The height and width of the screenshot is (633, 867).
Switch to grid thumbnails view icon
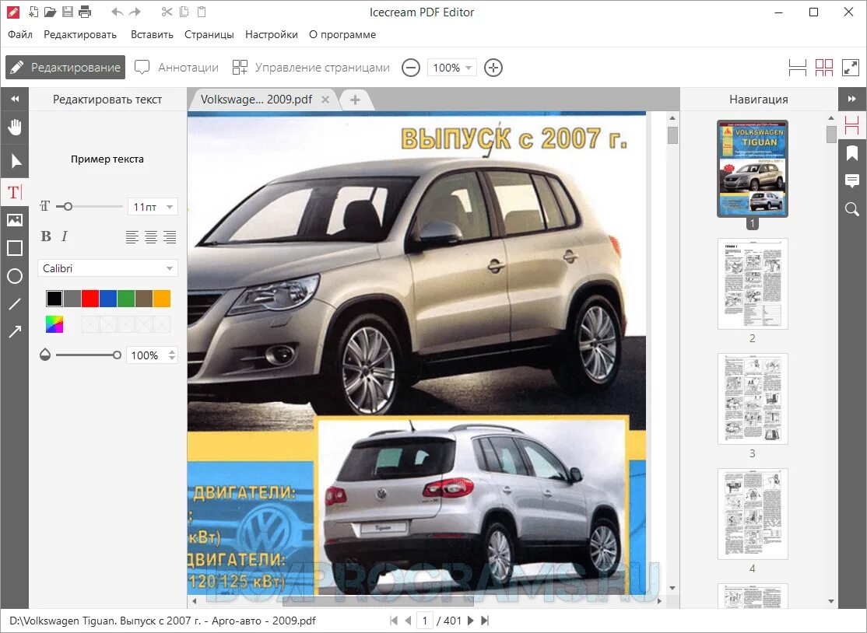[824, 68]
